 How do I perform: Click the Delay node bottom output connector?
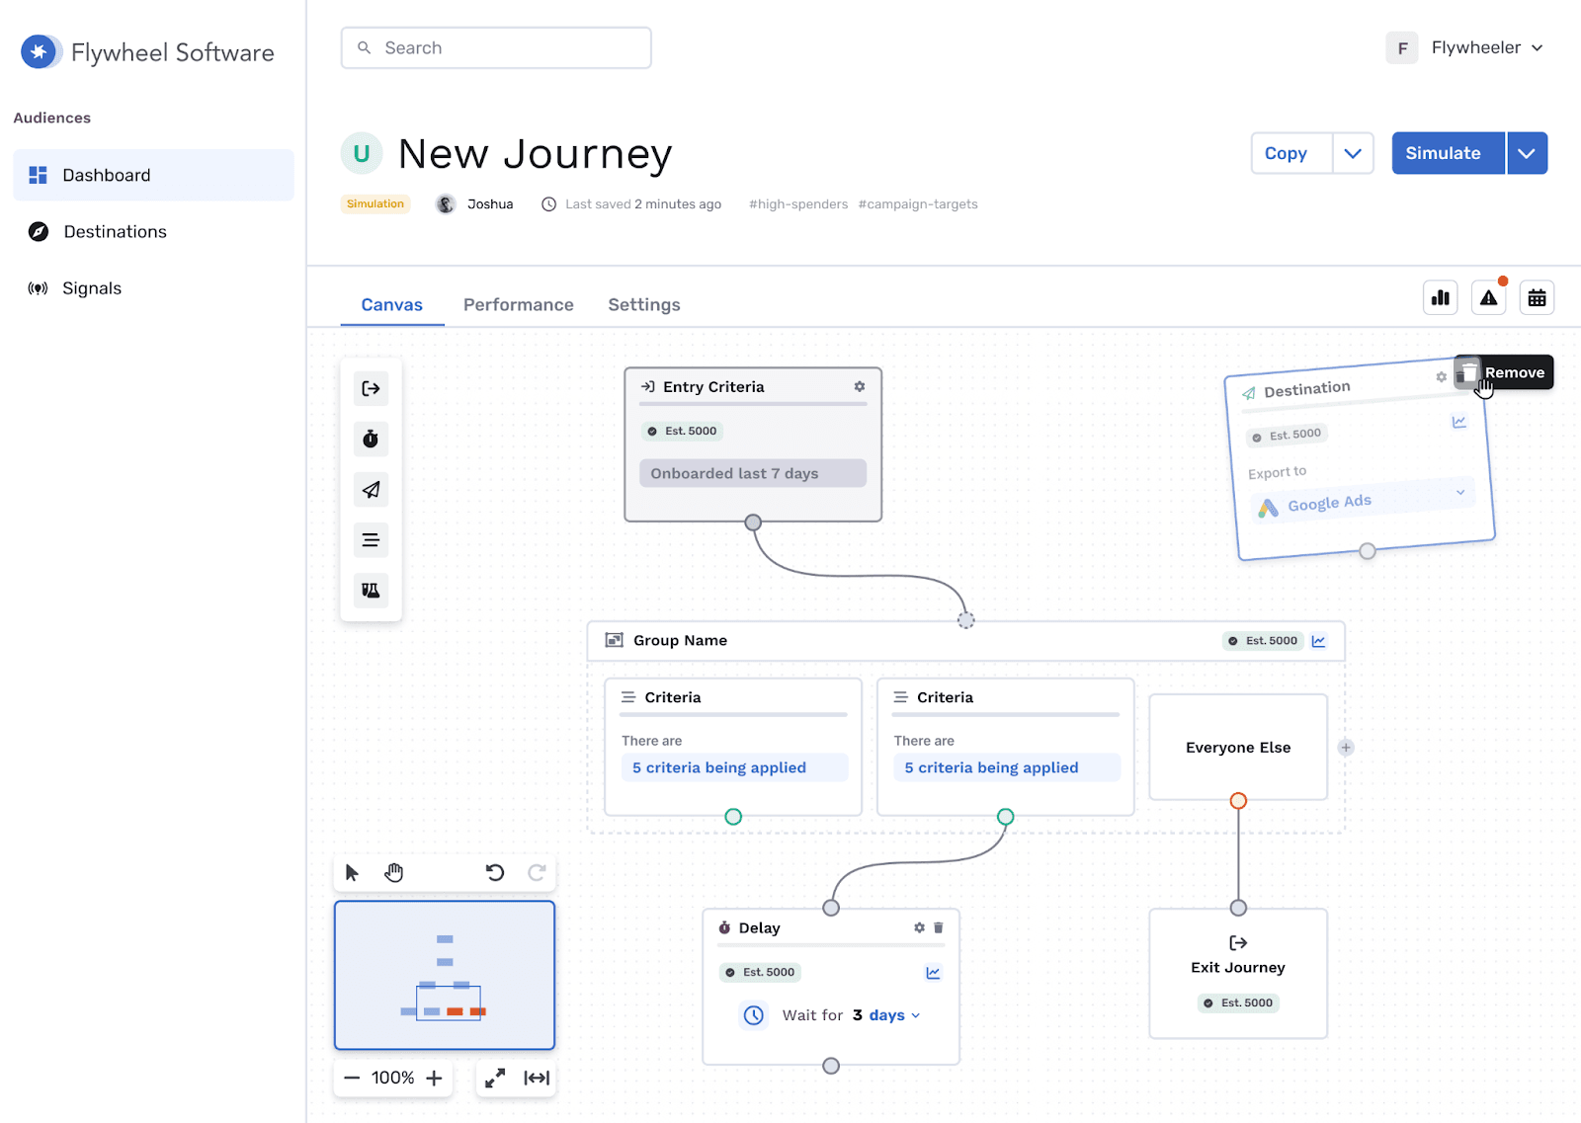pyautogui.click(x=831, y=1066)
